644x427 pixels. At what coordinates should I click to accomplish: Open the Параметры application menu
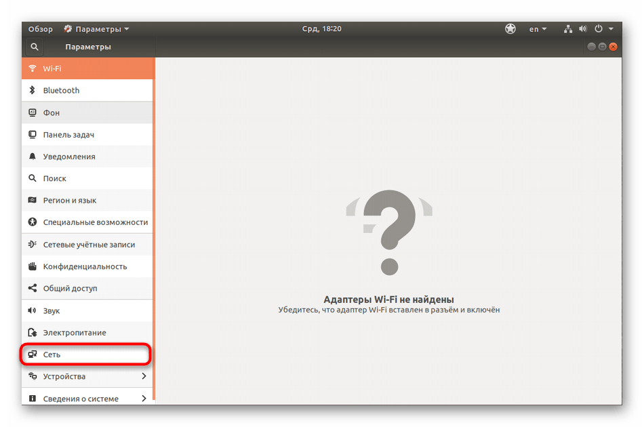click(x=96, y=28)
